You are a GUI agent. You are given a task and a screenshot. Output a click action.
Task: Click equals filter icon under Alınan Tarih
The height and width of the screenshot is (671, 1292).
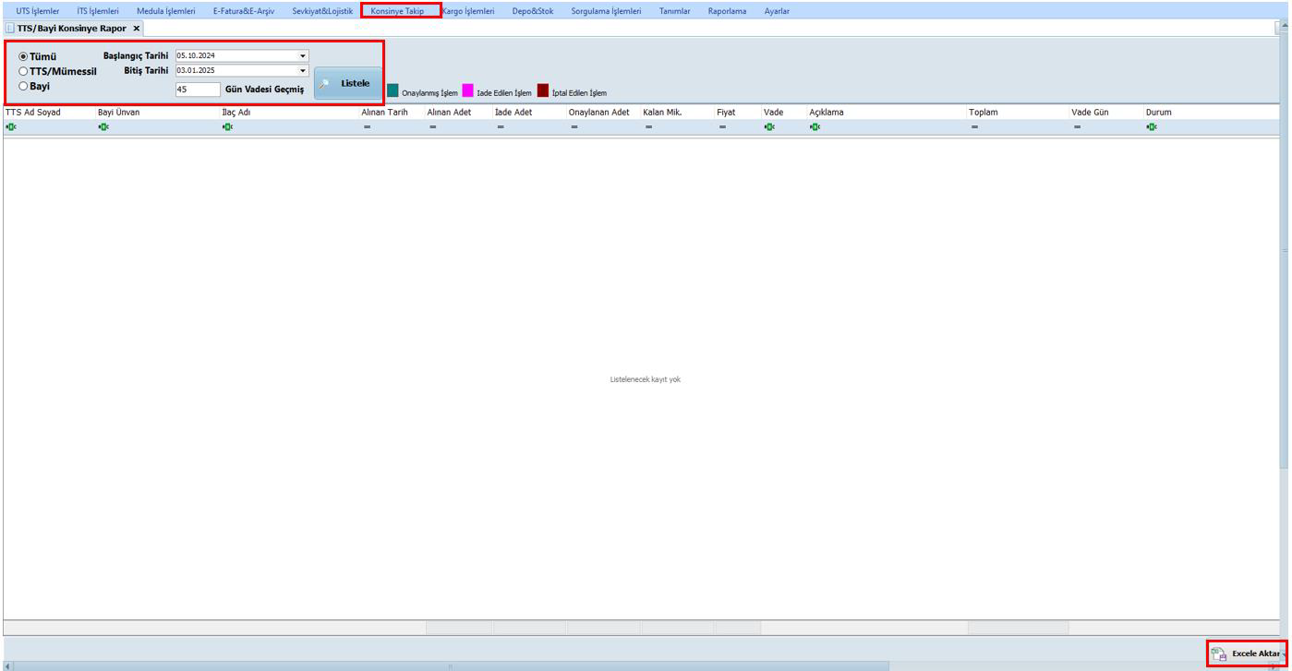click(x=367, y=127)
